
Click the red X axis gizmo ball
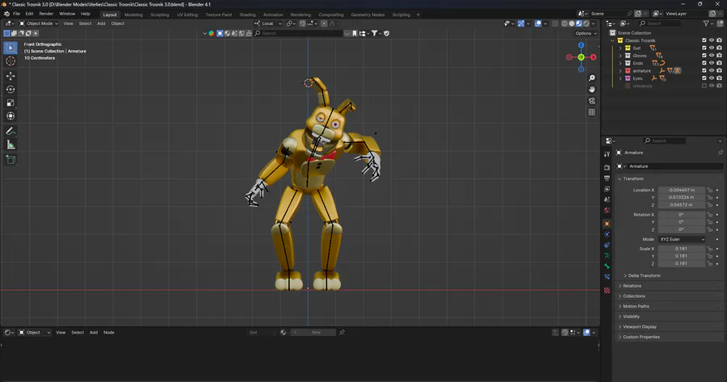click(x=593, y=57)
